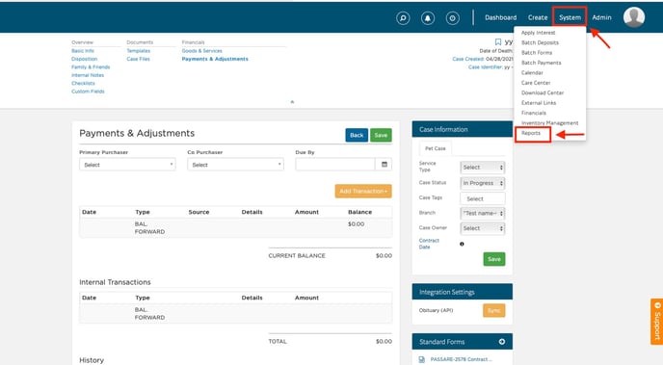This screenshot has width=663, height=365.
Task: Open the Case Owner dropdown
Action: (x=483, y=228)
